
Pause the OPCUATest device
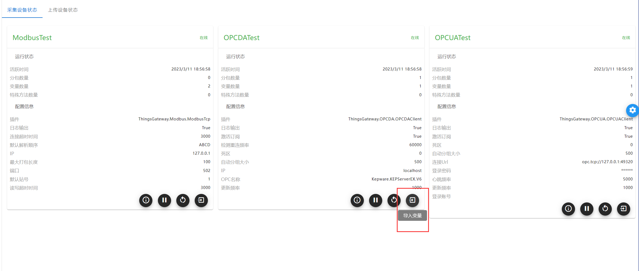pyautogui.click(x=587, y=209)
